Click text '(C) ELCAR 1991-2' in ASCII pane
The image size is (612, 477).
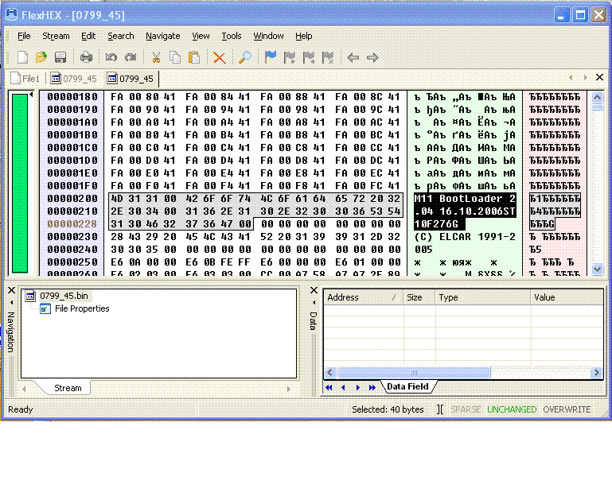[x=465, y=237]
